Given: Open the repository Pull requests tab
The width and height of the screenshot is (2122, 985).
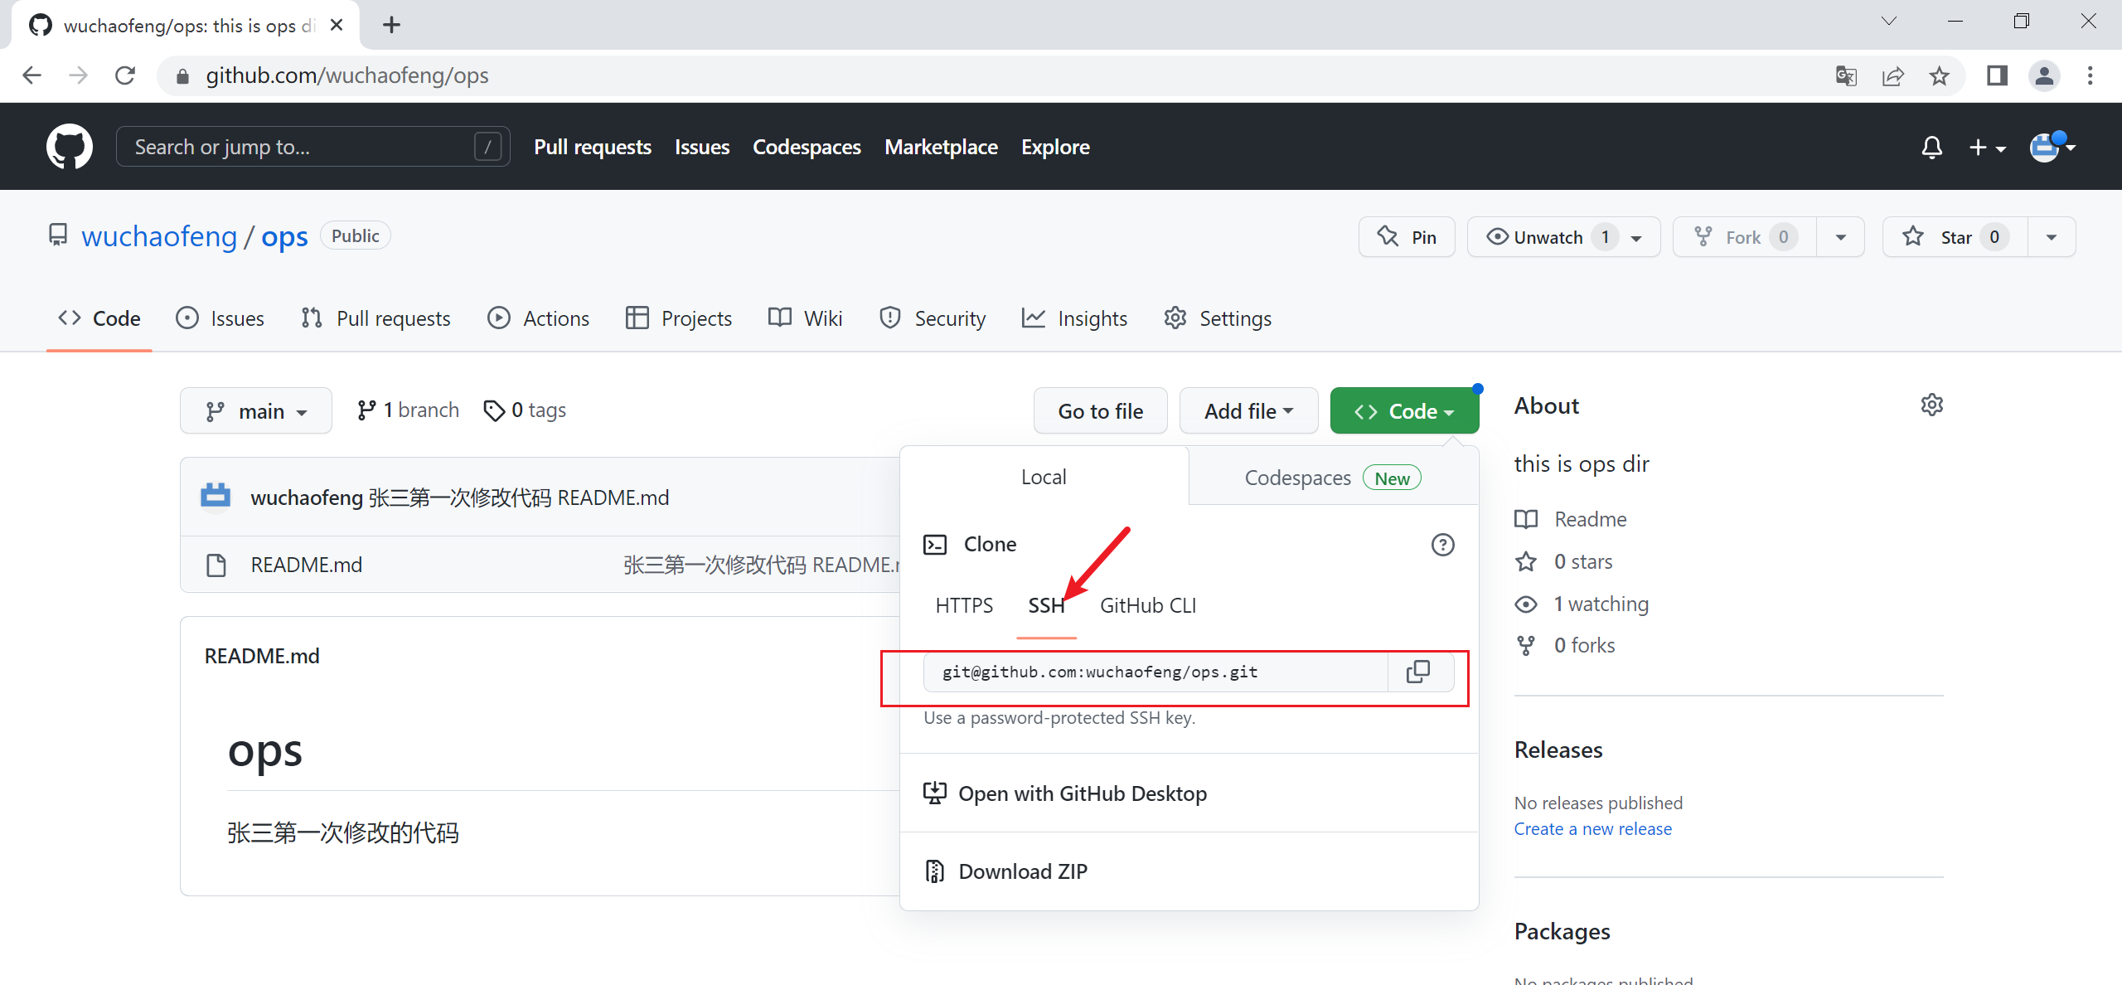Looking at the screenshot, I should [x=376, y=318].
